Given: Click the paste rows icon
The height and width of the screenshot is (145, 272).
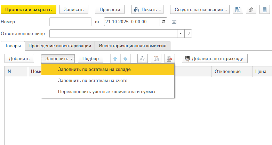Looking at the screenshot, I should pyautogui.click(x=156, y=59).
